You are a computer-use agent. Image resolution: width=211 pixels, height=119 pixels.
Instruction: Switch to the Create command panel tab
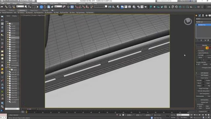click(x=196, y=16)
